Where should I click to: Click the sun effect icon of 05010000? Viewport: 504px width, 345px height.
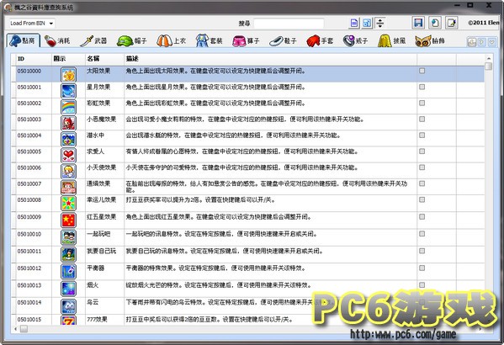(x=68, y=75)
